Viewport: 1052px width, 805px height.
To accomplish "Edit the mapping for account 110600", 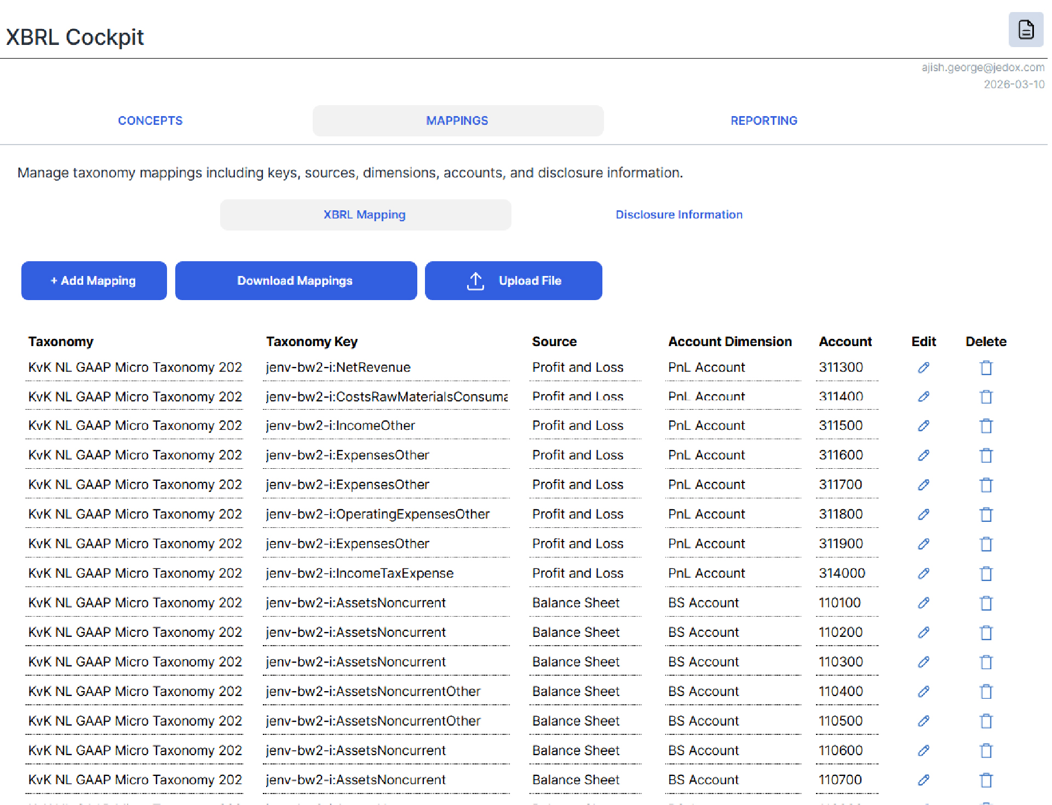I will click(923, 751).
